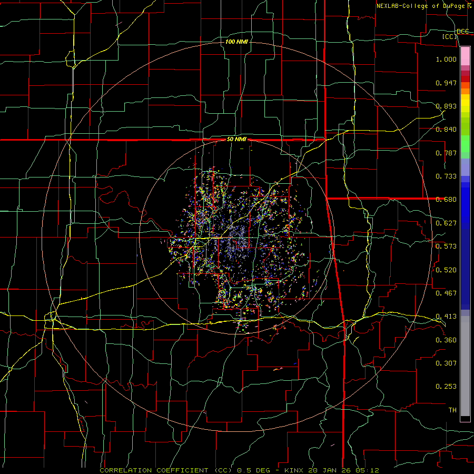Click the '0.840' color scale label

point(446,130)
